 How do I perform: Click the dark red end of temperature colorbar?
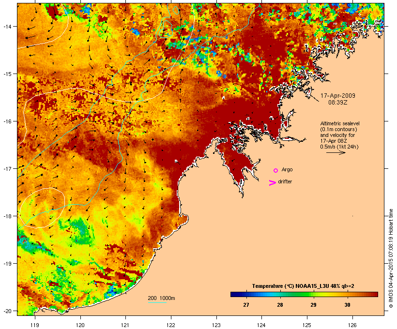(374, 294)
